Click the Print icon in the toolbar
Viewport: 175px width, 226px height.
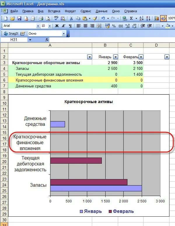(x=41, y=18)
